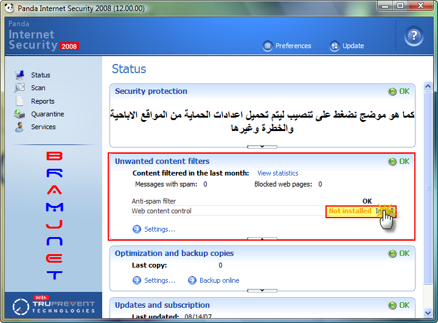Click the Security protection heading
This screenshot has height=323, width=438.
(151, 91)
